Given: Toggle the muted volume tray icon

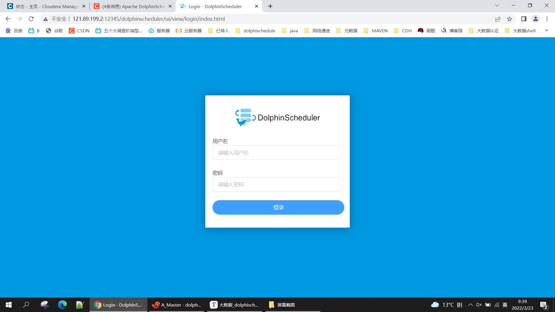Looking at the screenshot, I should 479,305.
